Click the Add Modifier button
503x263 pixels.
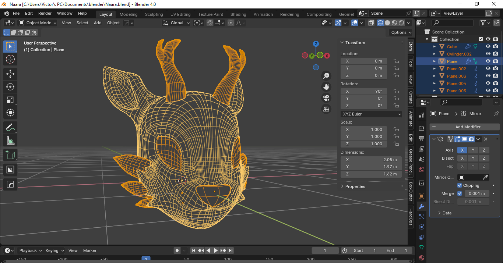tap(465, 127)
